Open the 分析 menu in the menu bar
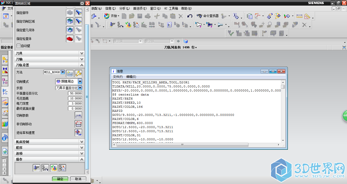 point(124,8)
